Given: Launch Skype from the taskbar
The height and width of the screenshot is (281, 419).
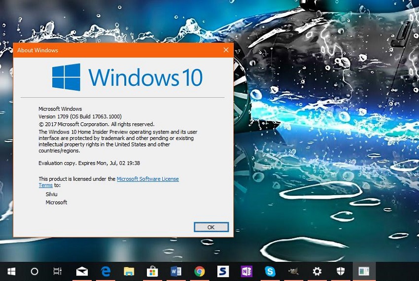Looking at the screenshot, I should click(x=270, y=271).
